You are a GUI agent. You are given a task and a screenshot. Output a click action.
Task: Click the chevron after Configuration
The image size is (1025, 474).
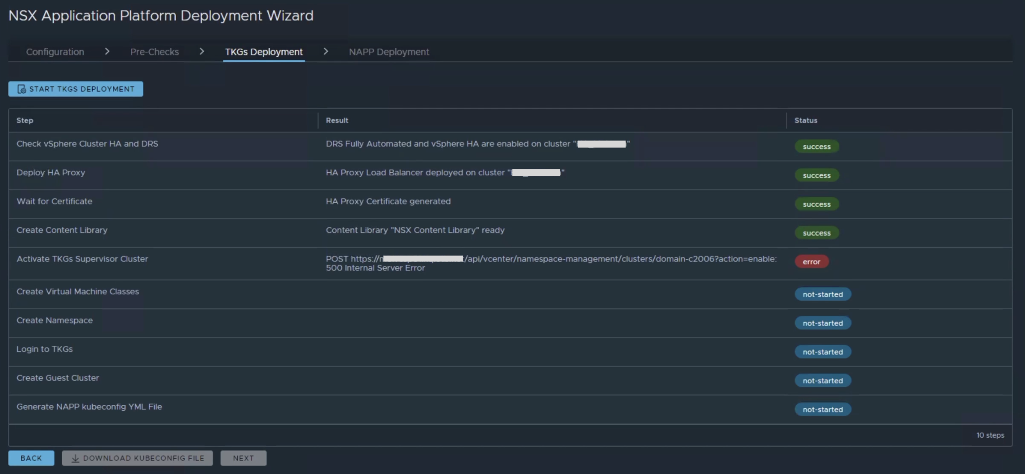[107, 51]
